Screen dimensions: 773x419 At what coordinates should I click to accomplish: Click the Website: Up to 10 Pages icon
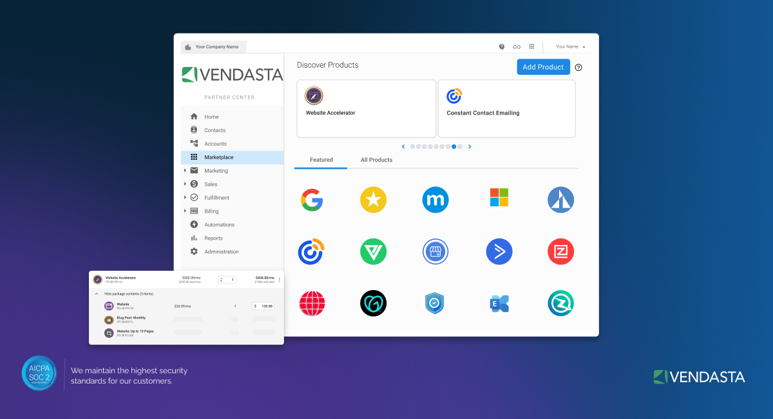[109, 333]
